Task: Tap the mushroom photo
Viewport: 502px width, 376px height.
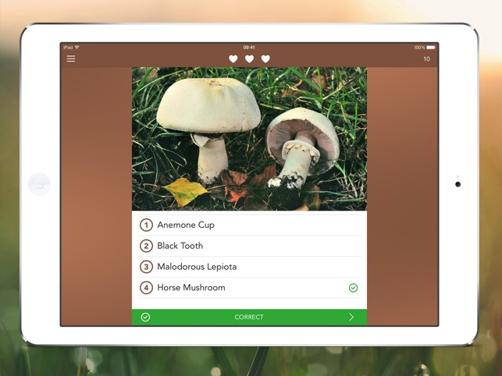Action: tap(249, 139)
